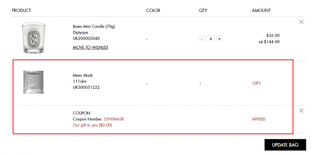Viewport: 322px width, 155px height.
Task: Click the candle total of $144.00
Action: (272, 42)
